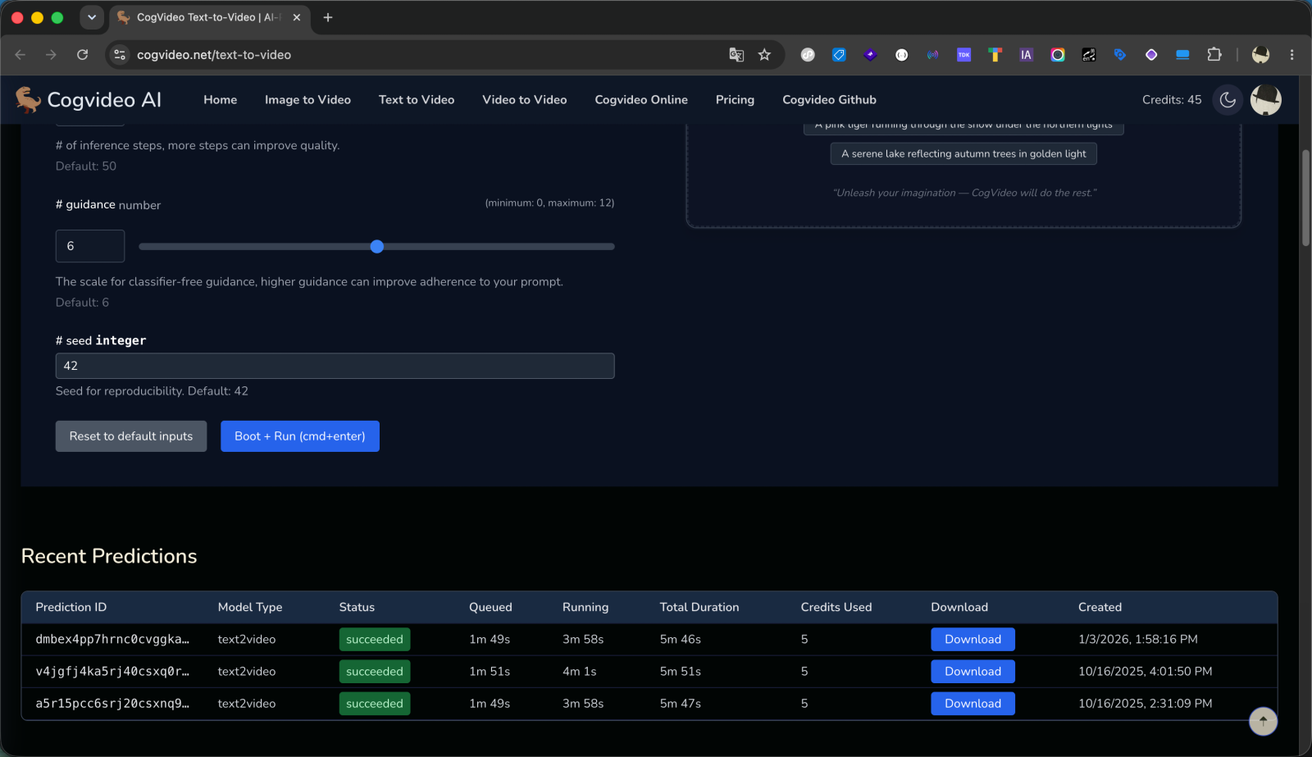Click succeeded badge for 10/16/2025, 4:01:50 PM
This screenshot has height=757, width=1312.
(375, 672)
